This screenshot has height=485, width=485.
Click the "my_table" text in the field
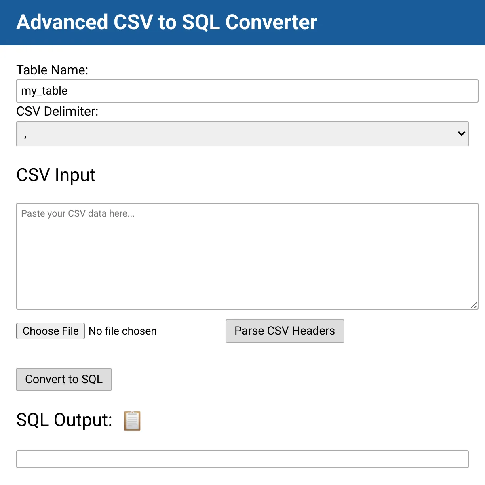(x=44, y=91)
